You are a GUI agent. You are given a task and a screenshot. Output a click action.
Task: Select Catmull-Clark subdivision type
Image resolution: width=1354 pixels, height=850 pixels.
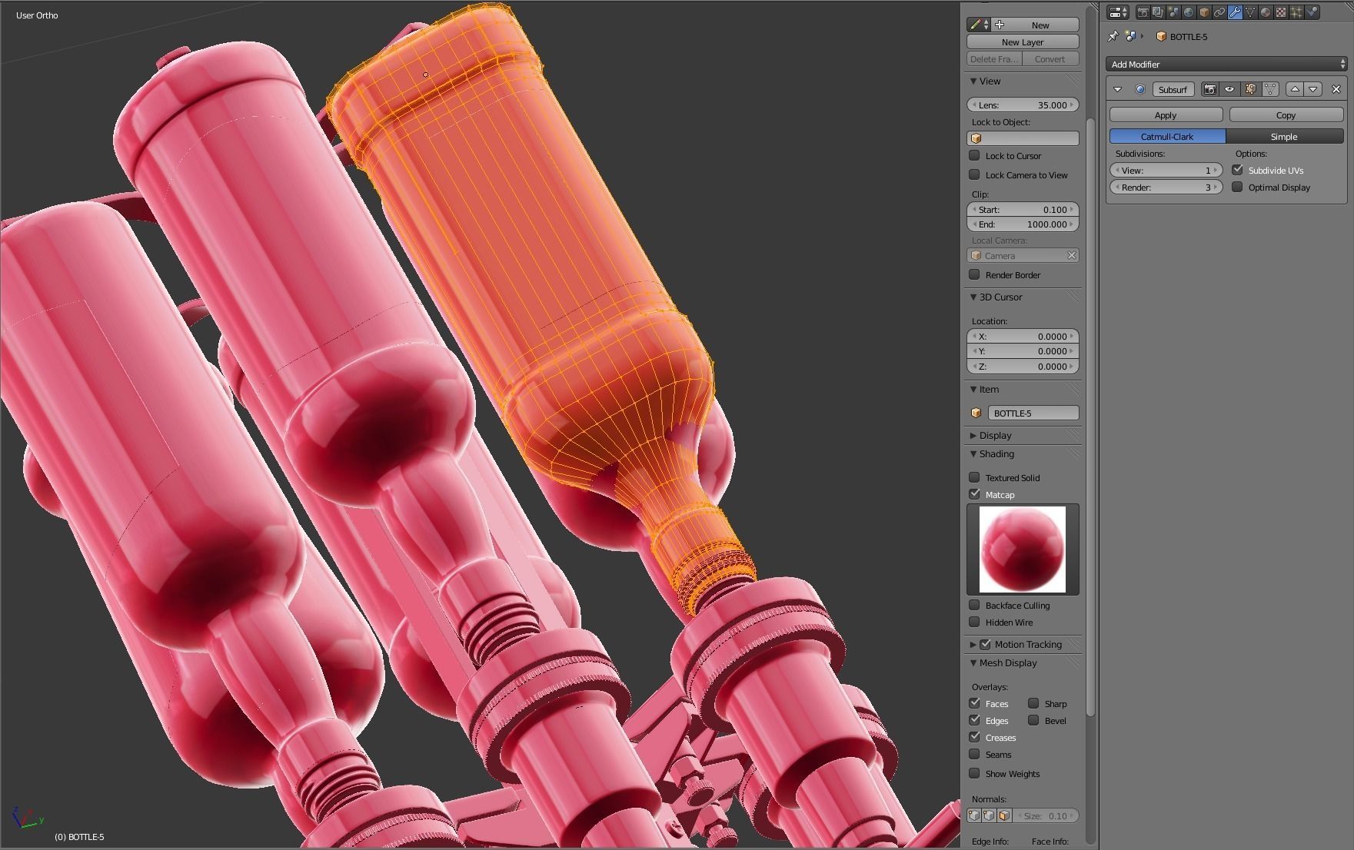point(1167,137)
